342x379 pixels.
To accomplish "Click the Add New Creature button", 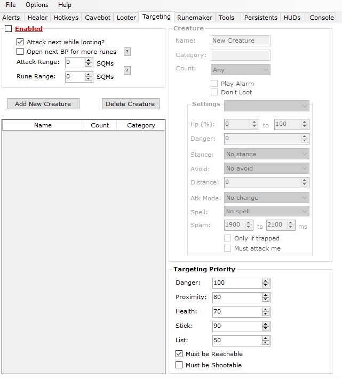I will [x=43, y=104].
